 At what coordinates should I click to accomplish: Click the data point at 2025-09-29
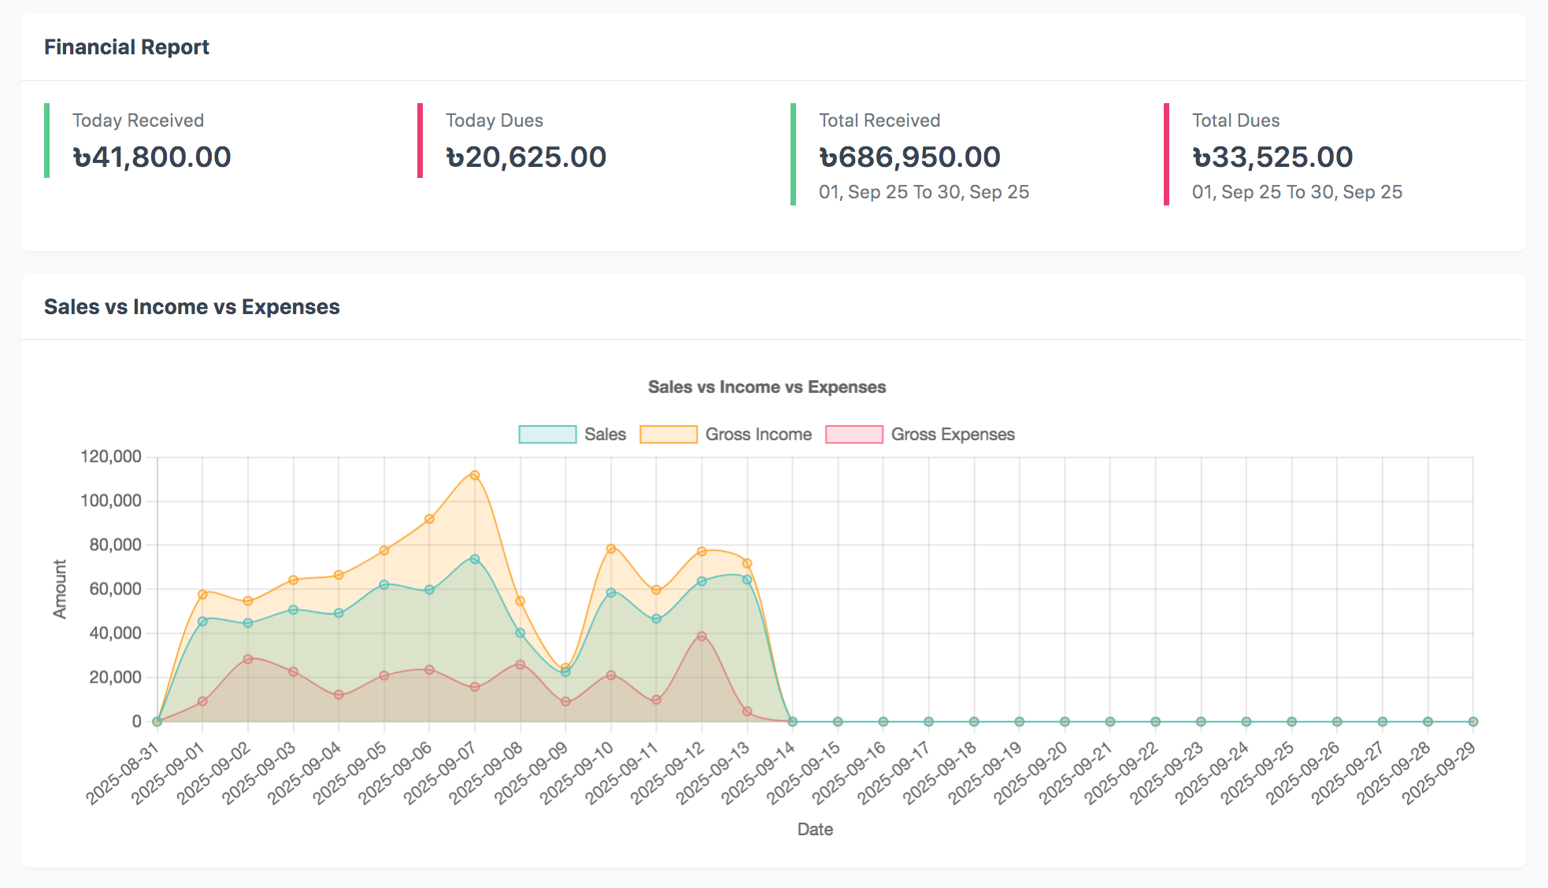coord(1473,722)
